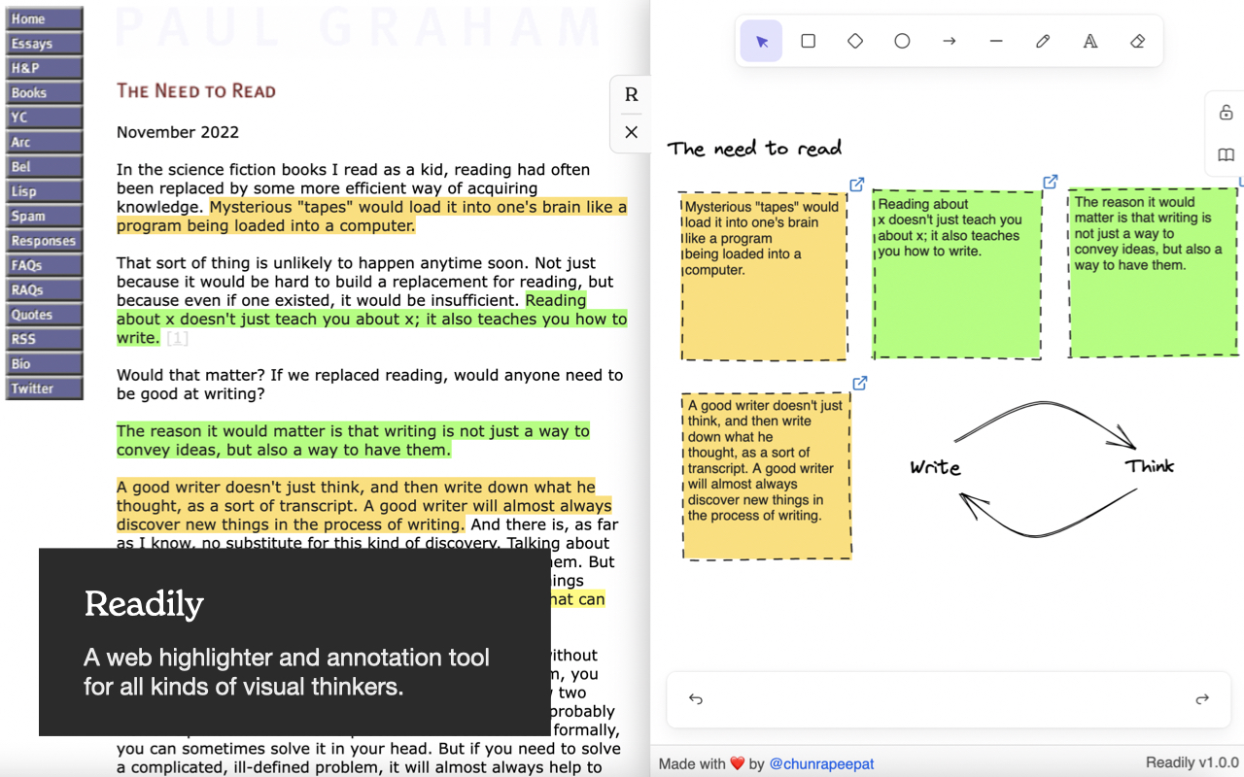Open the library book icon

click(x=1227, y=155)
